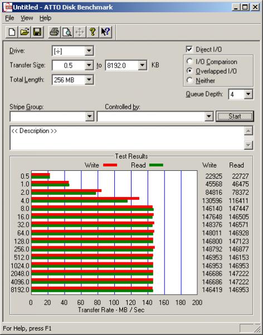Click inside the Description text field
This screenshot has width=263, height=335.
tap(127, 138)
